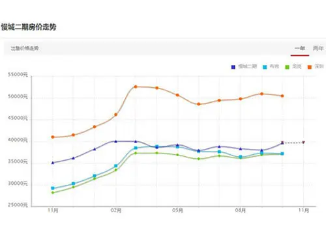Viewport: 326px width, 244px height.
Task: Click the 布吉 legend label text
Action: tap(274, 66)
